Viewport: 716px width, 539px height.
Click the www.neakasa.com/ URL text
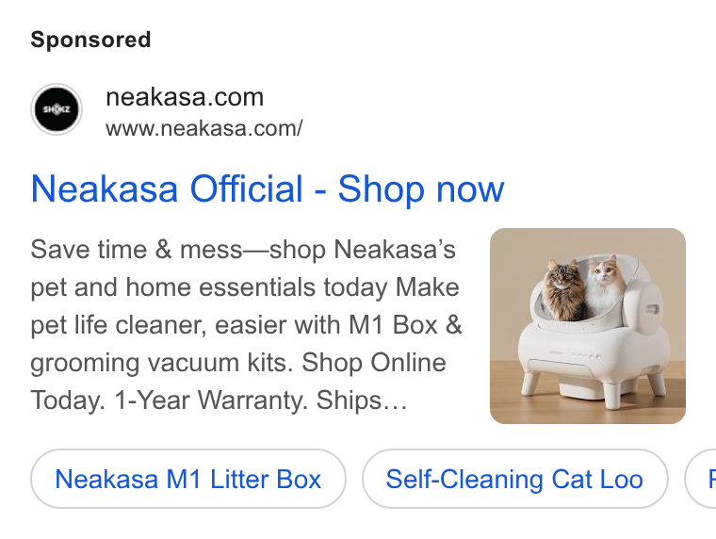204,128
